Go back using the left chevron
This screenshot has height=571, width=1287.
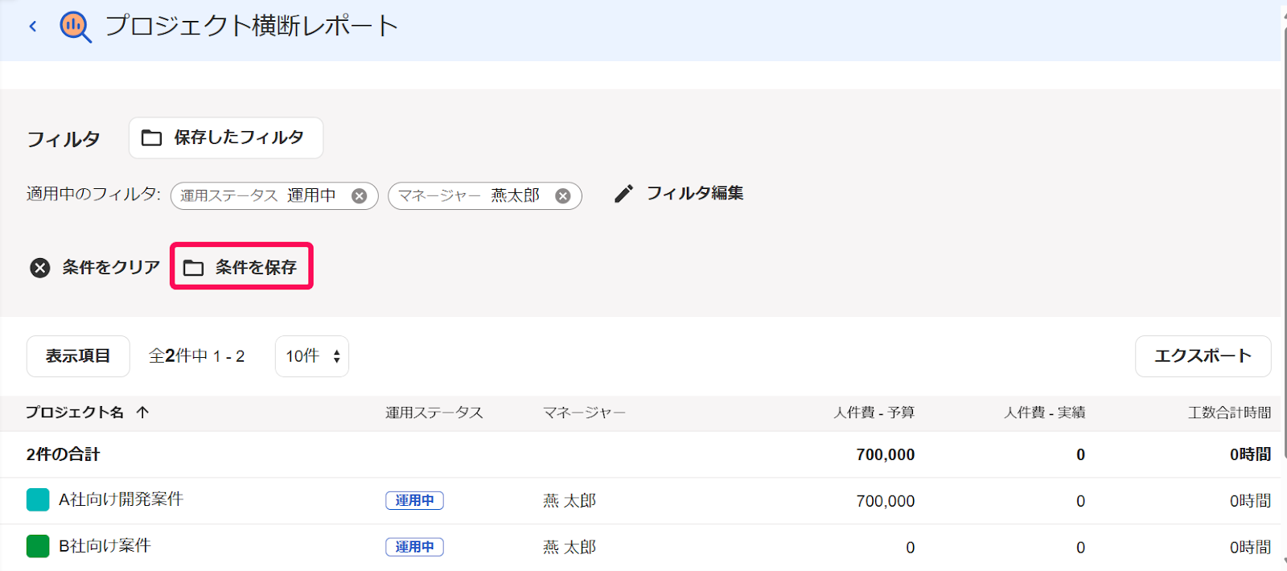coord(33,27)
